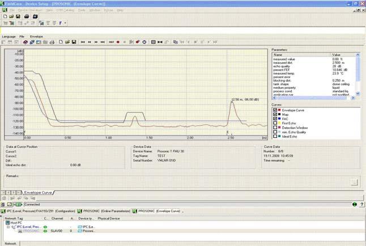Open the Envelope menu
Screen dimensions: 366x246
click(x=36, y=37)
